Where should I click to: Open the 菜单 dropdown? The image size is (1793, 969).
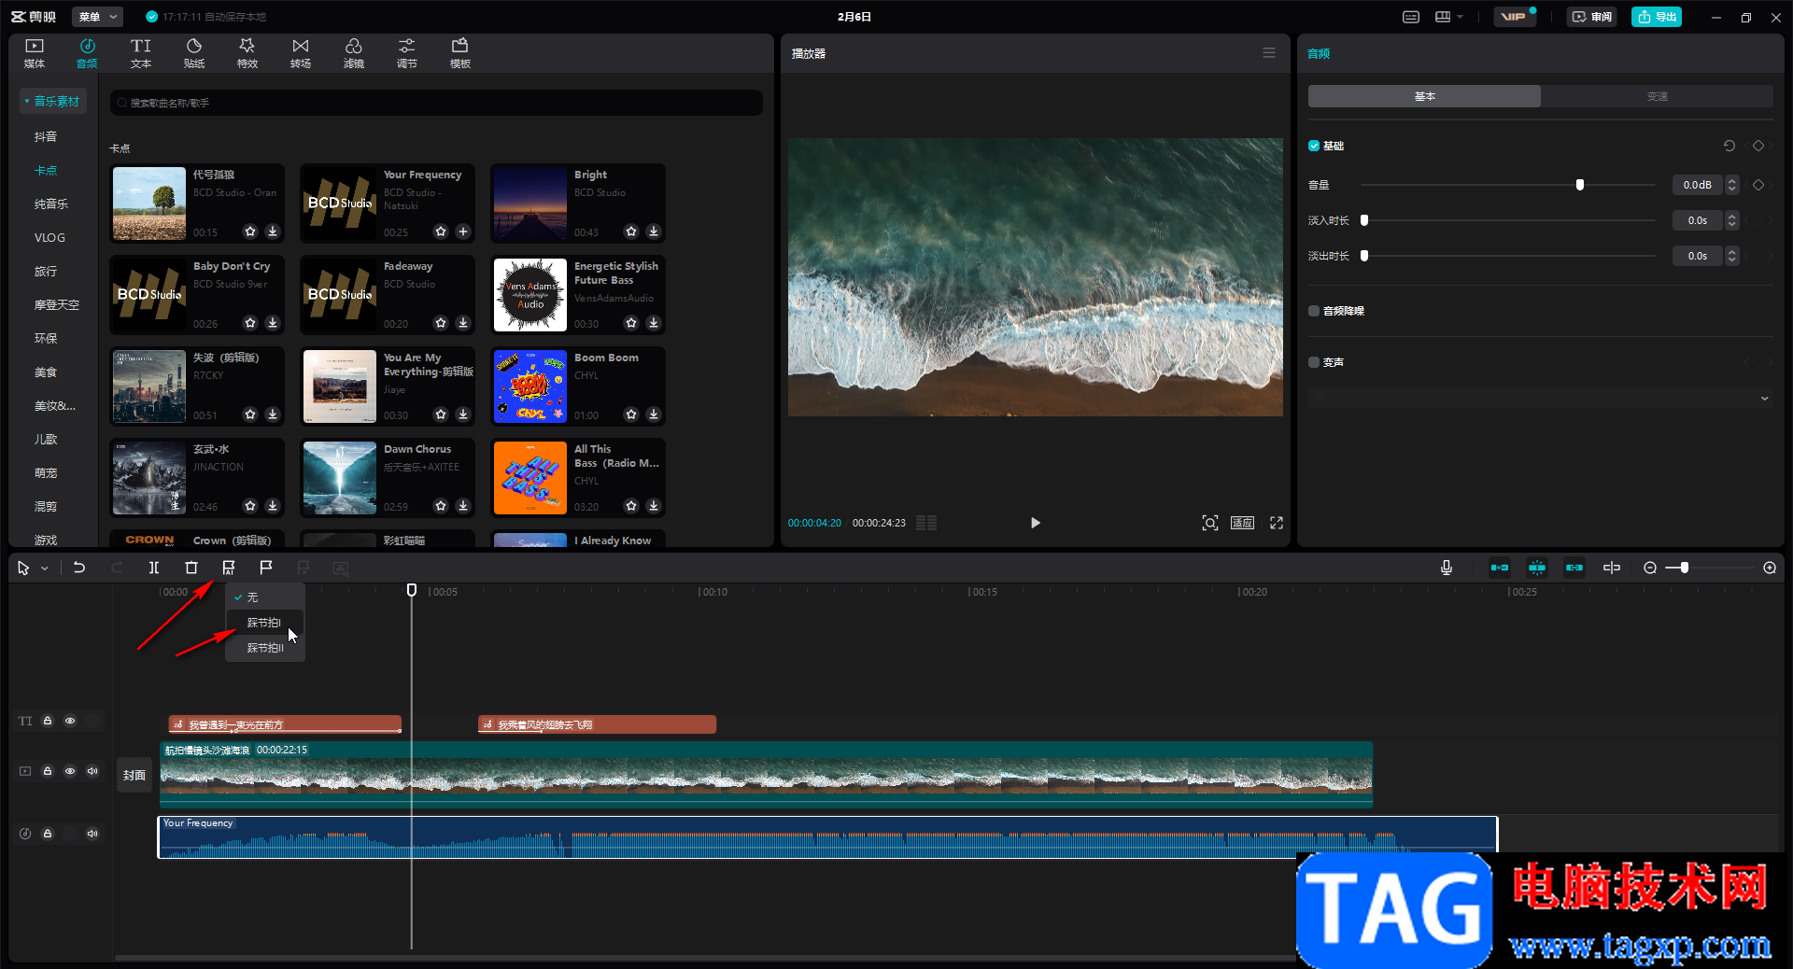coord(99,17)
